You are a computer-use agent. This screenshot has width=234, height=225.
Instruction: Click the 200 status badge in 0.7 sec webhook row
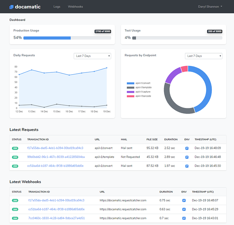click(15, 218)
